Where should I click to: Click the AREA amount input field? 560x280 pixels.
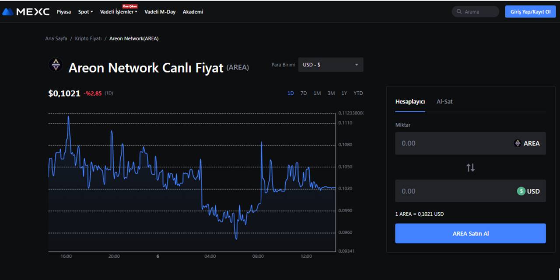click(x=451, y=143)
